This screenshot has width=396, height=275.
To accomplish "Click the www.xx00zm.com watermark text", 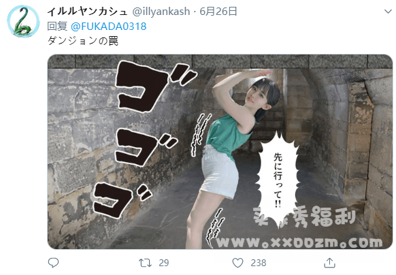I will [299, 242].
